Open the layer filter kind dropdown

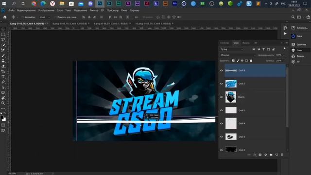232,49
